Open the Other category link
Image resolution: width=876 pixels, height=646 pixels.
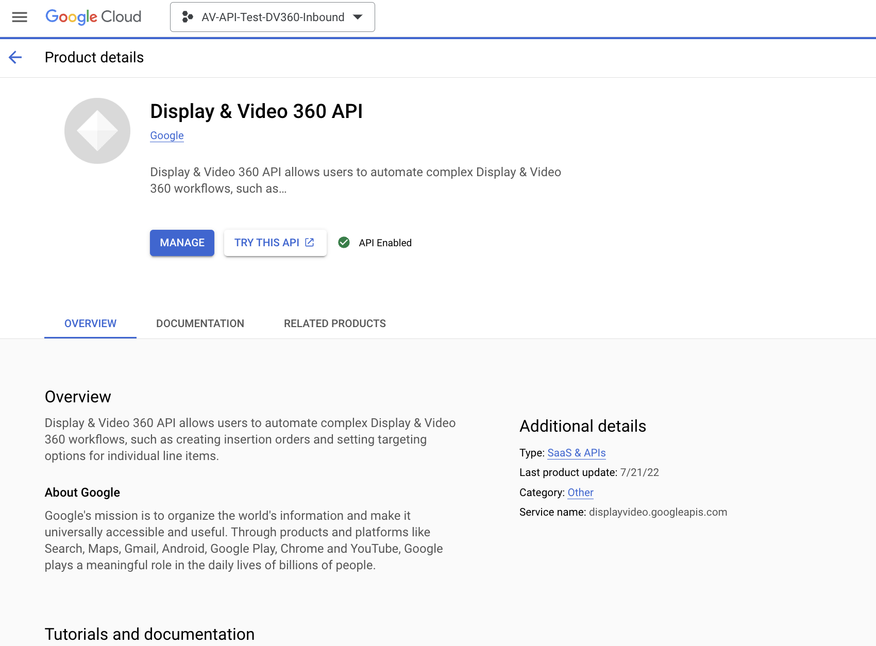click(x=581, y=492)
